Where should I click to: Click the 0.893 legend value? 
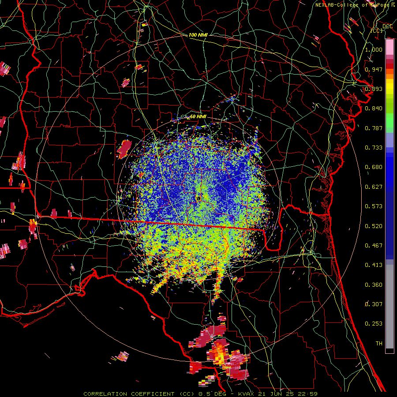click(374, 89)
